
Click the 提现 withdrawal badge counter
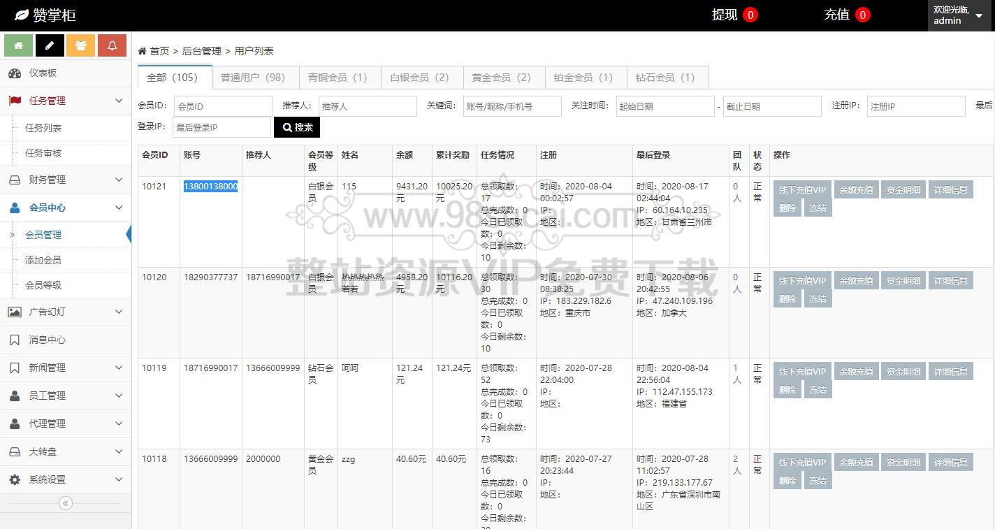click(x=750, y=15)
